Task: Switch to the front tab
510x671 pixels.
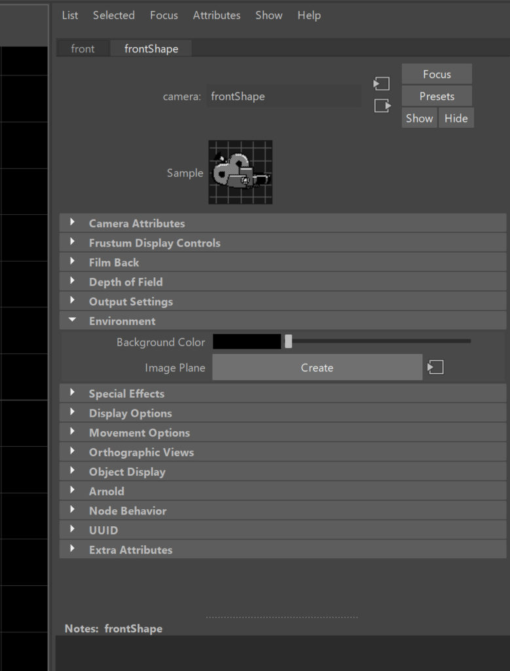Action: [83, 48]
